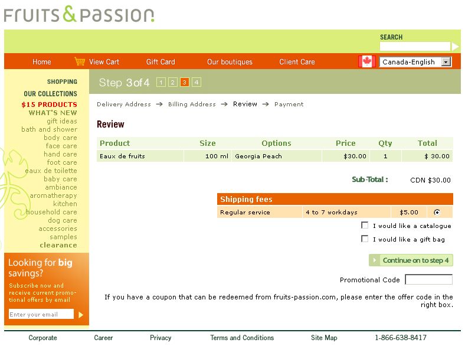This screenshot has height=349, width=465.
Task: Open the What's New link
Action: (53, 113)
